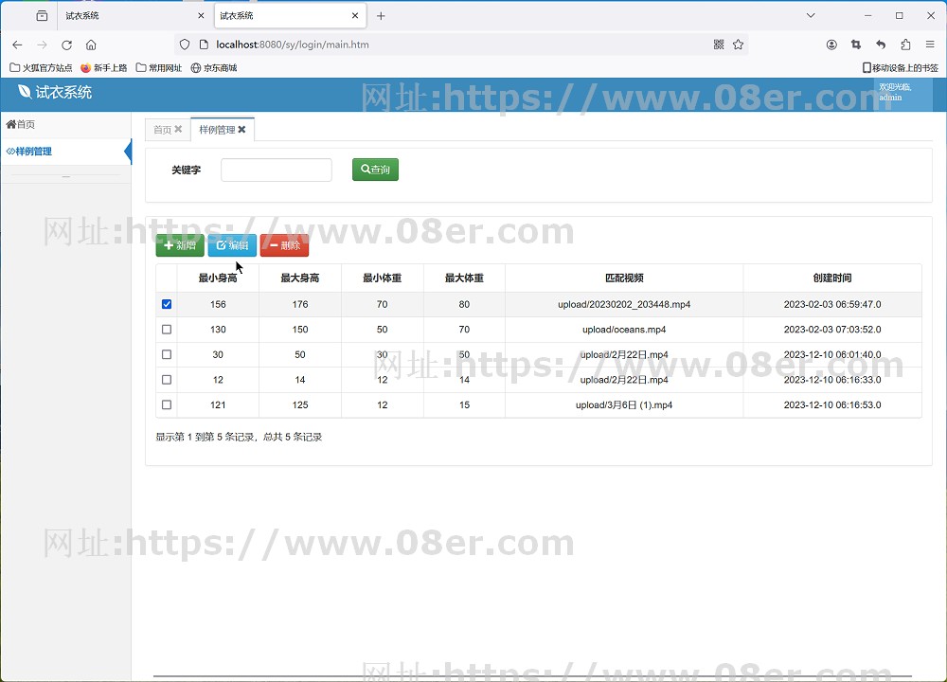Click the 最小体重 column header
Image resolution: width=947 pixels, height=682 pixels.
click(x=382, y=278)
